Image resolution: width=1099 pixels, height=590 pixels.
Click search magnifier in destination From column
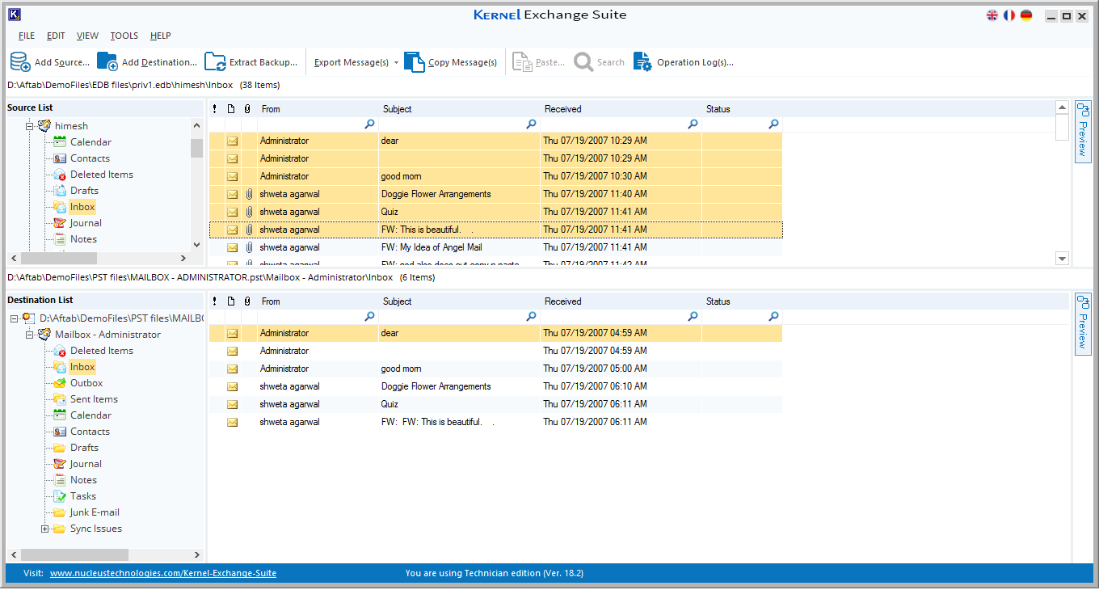[x=369, y=317]
